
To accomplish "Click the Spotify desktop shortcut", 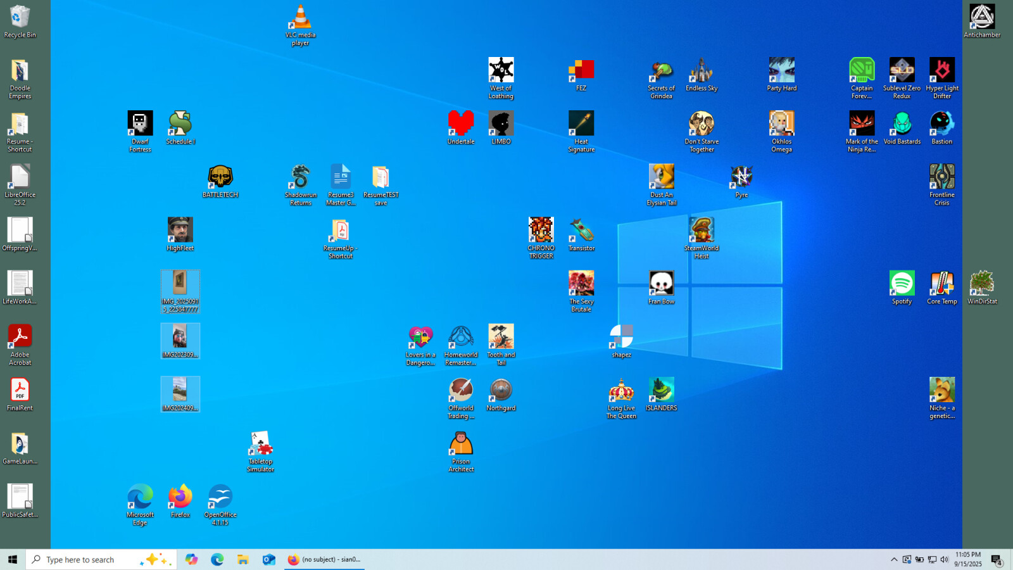I will click(902, 284).
